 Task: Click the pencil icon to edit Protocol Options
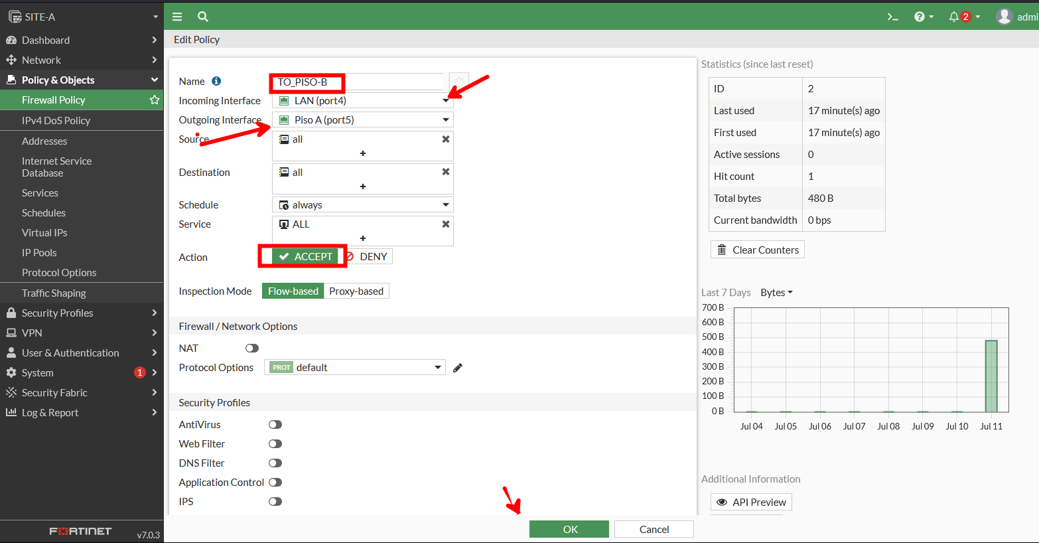point(457,368)
